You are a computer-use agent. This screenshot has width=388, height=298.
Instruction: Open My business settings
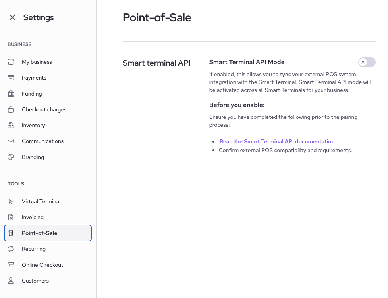[37, 62]
